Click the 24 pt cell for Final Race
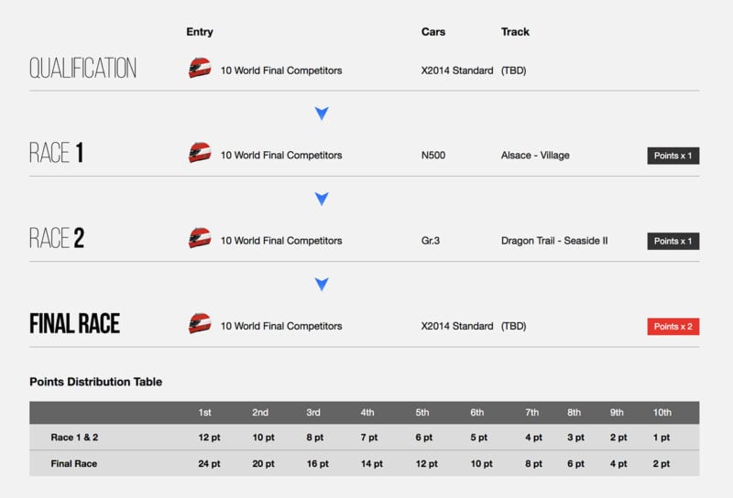The image size is (733, 498). coord(209,463)
